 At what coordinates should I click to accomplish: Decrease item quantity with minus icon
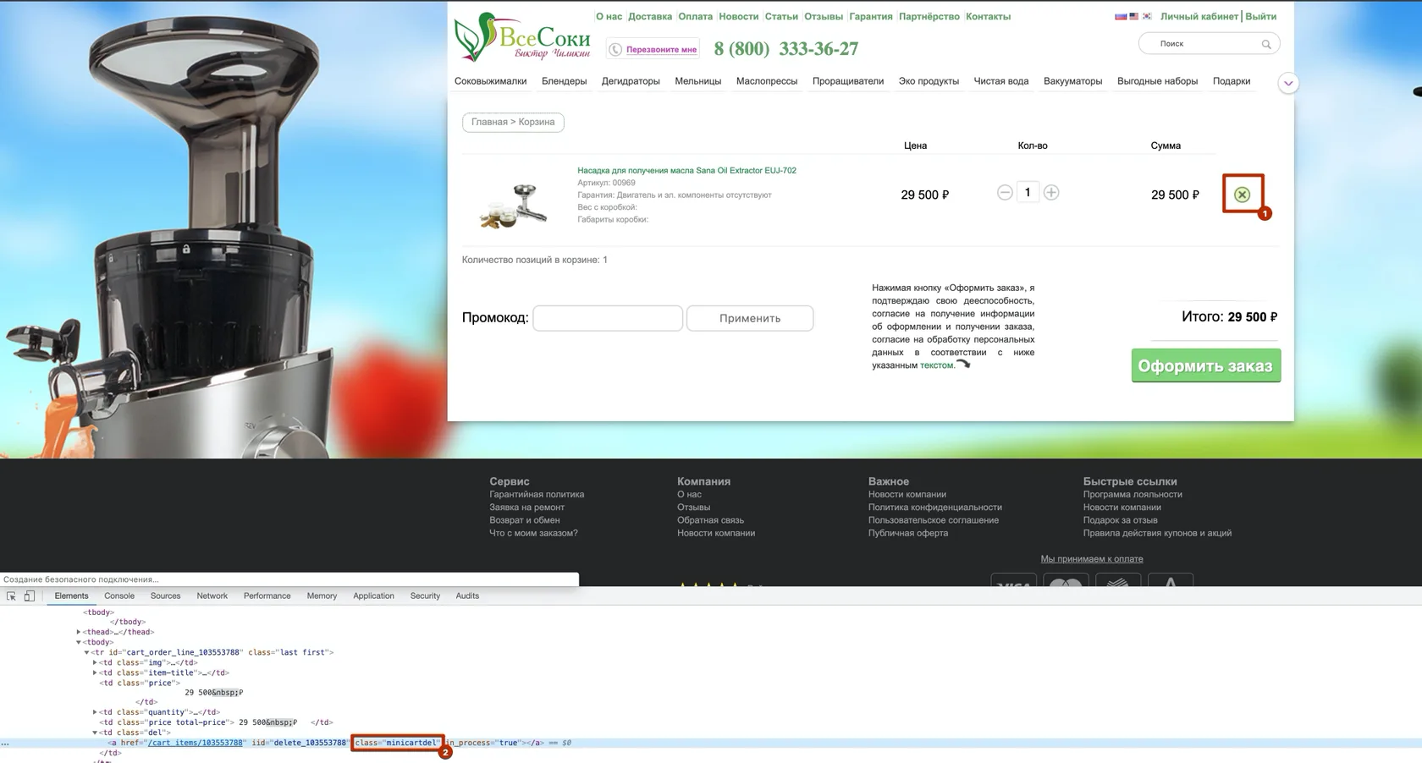pos(1005,193)
